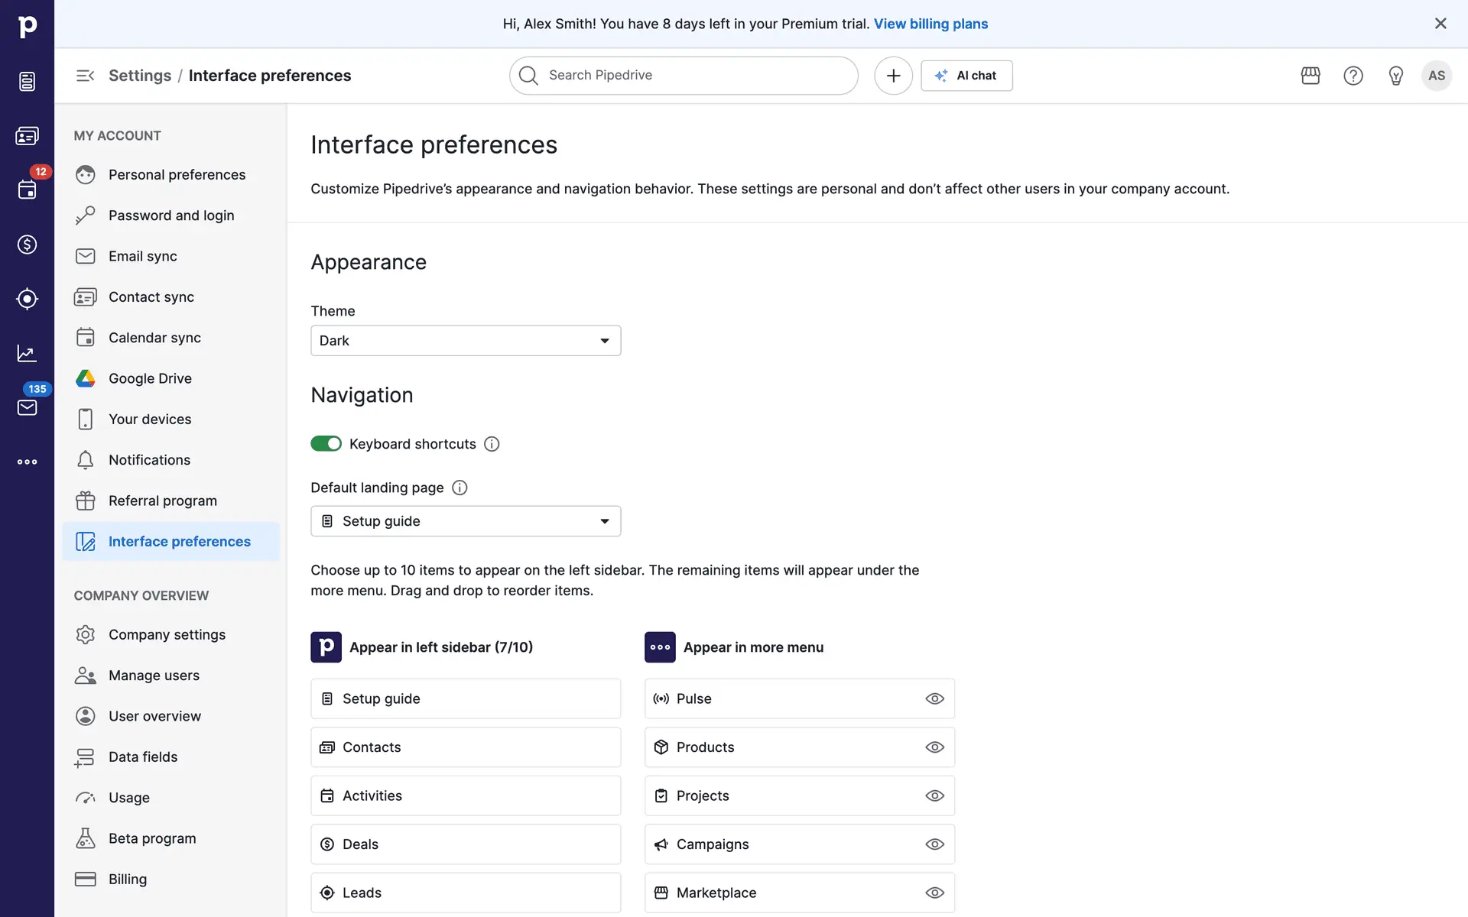Open Deals from the left navigation bar

27,245
